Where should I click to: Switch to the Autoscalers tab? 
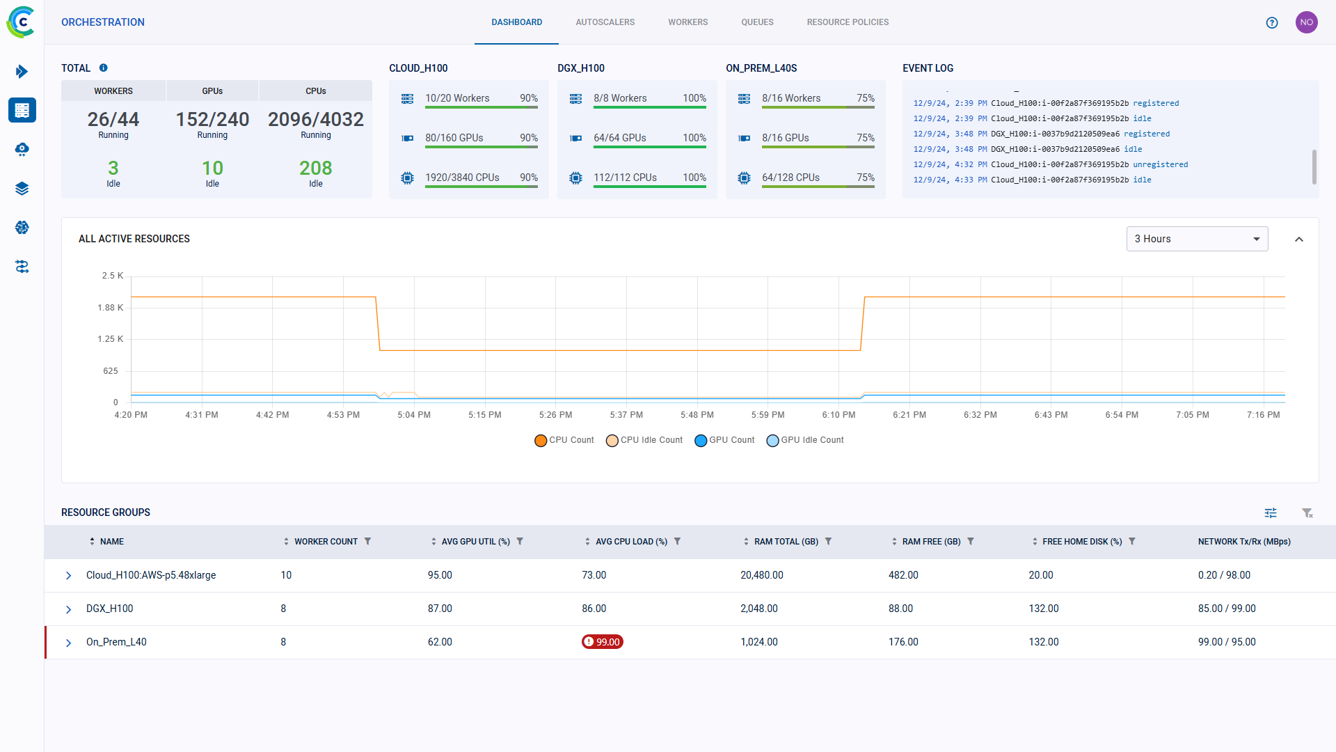[x=605, y=22]
